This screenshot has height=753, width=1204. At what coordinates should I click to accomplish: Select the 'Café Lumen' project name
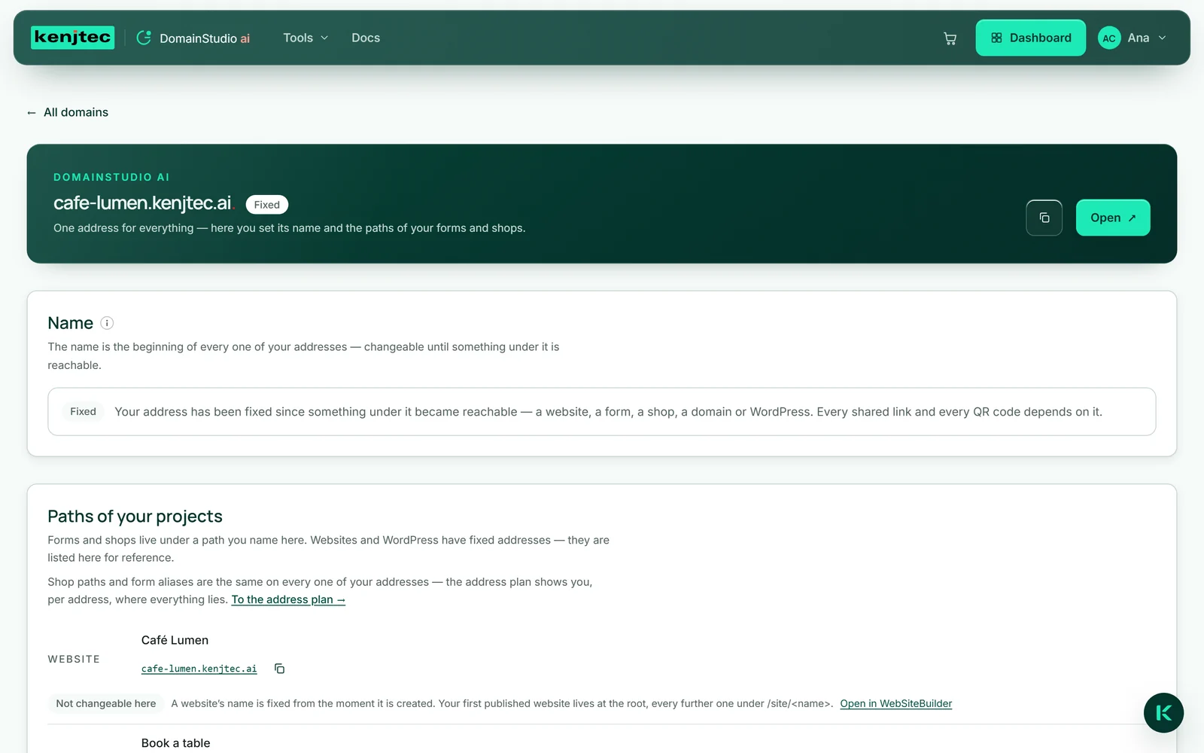175,640
